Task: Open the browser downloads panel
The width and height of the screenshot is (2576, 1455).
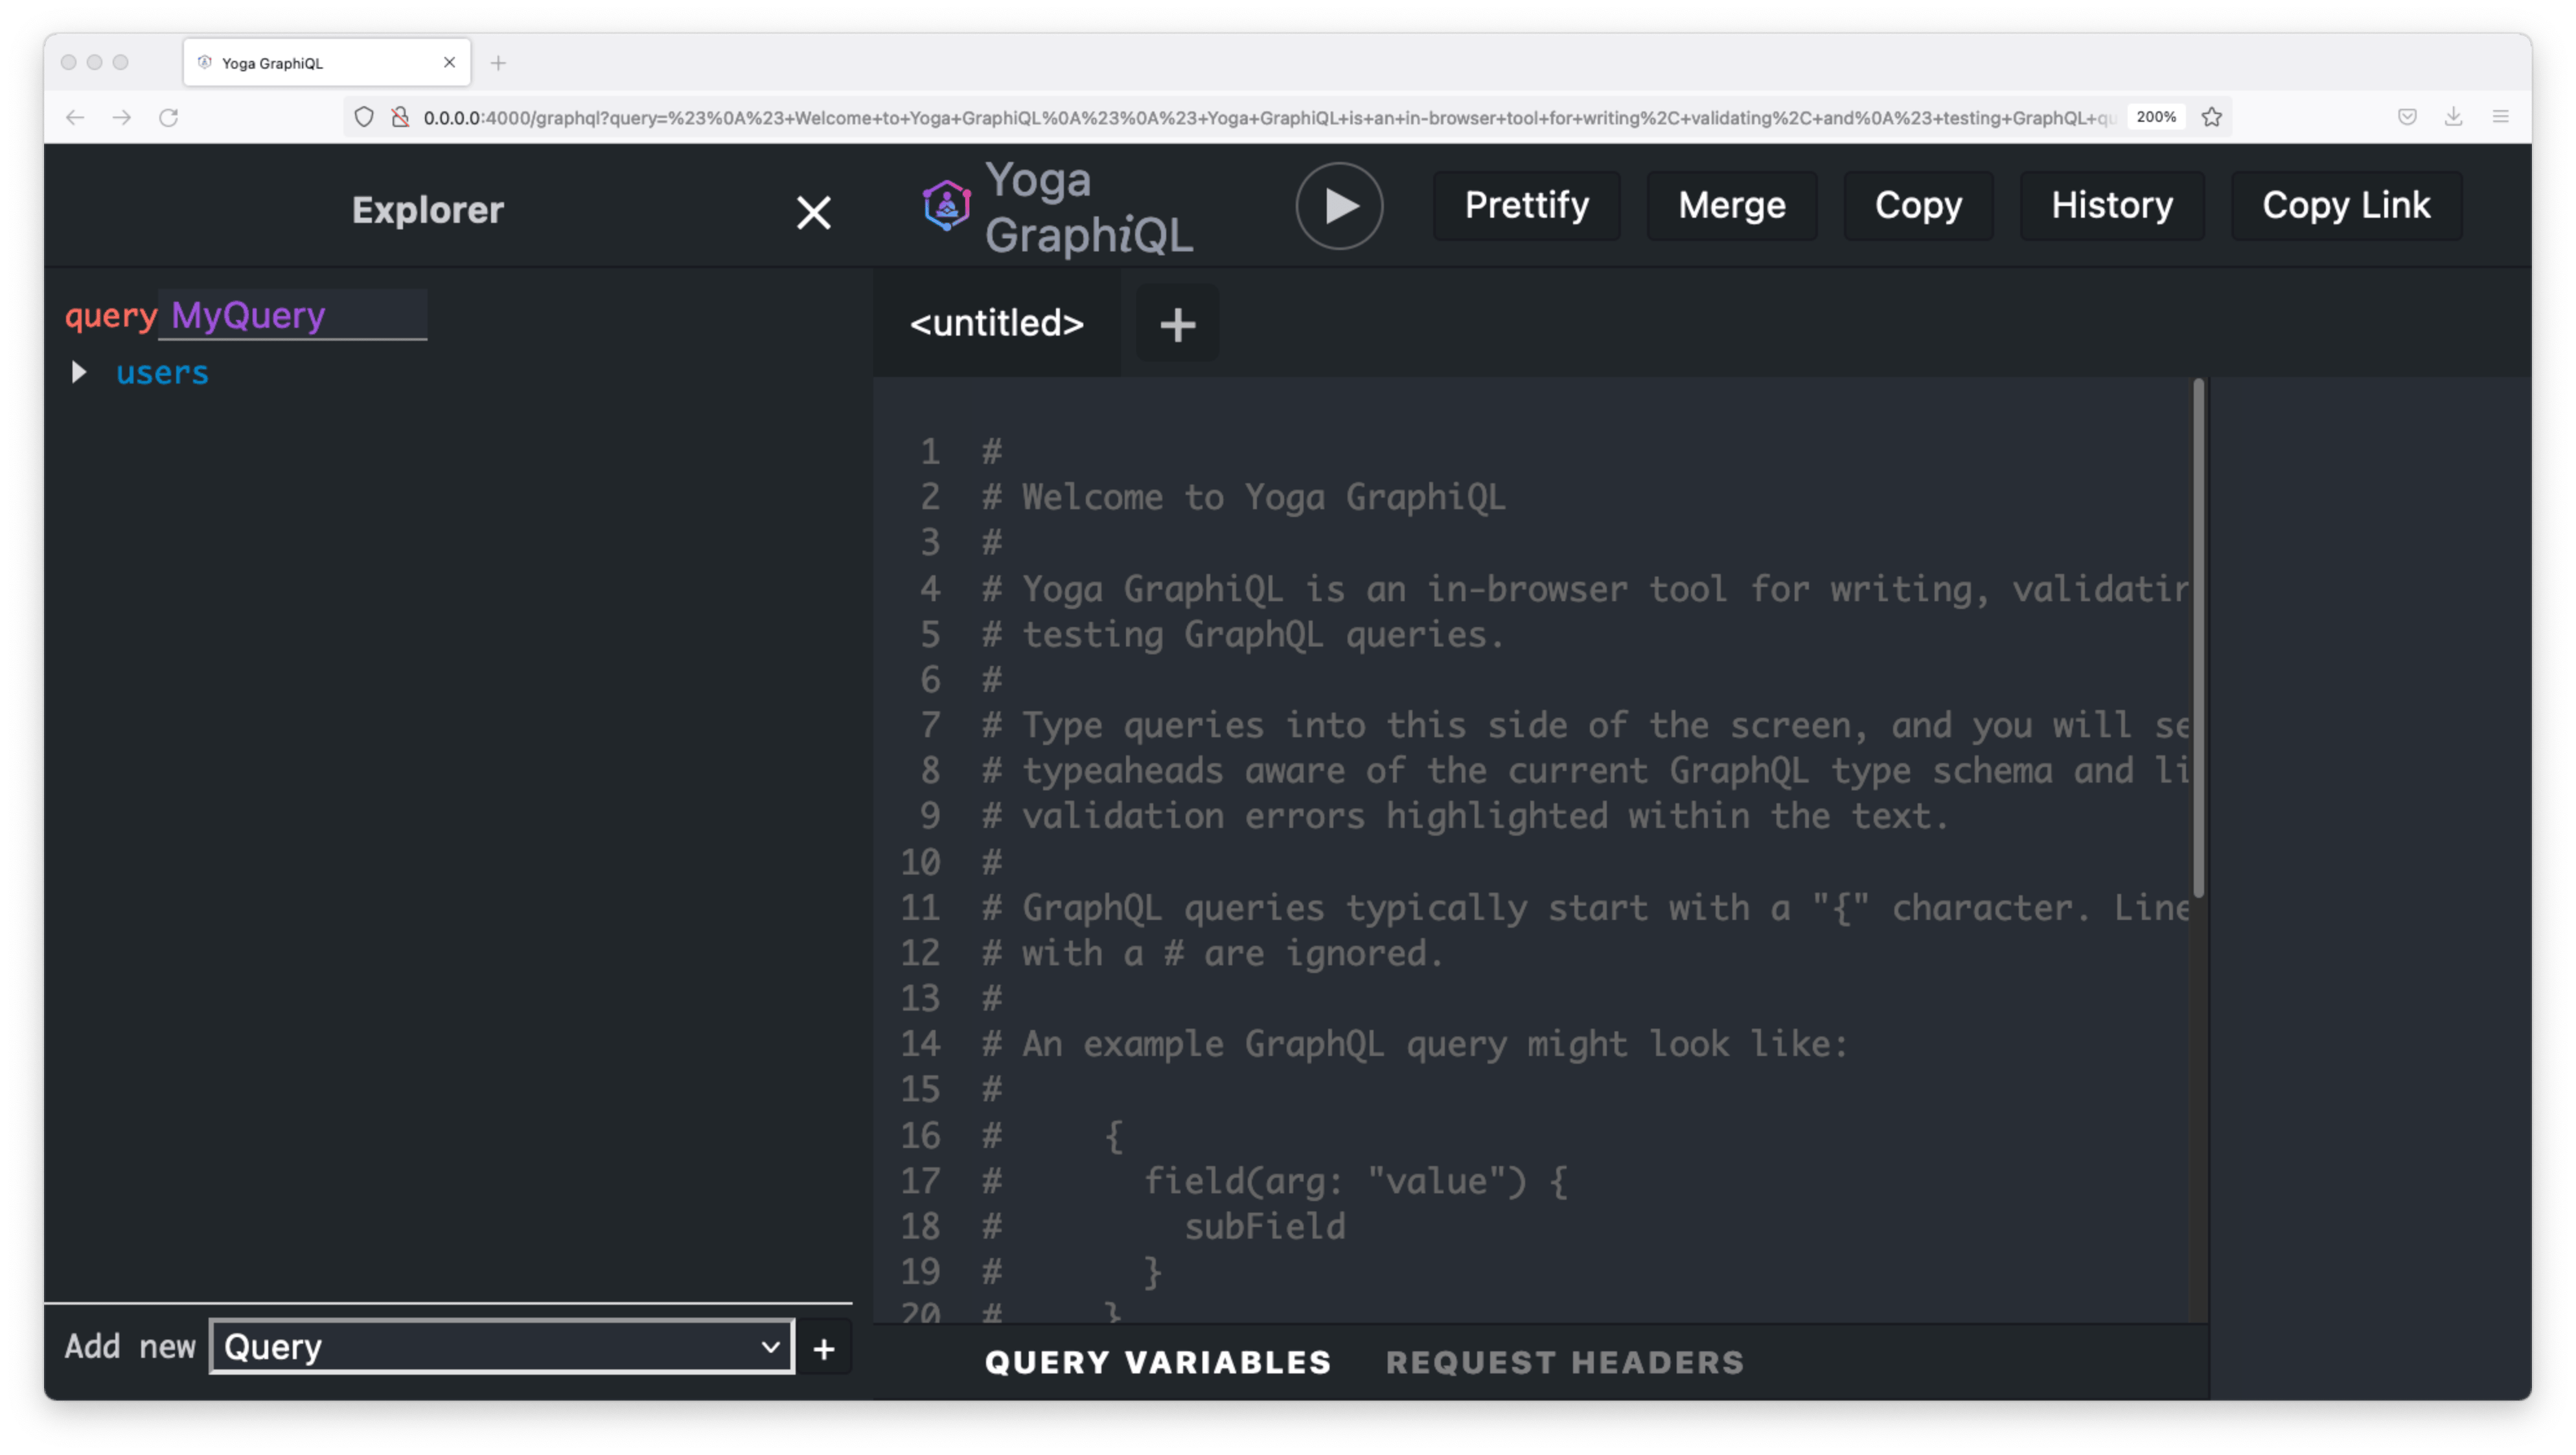Action: click(2454, 117)
